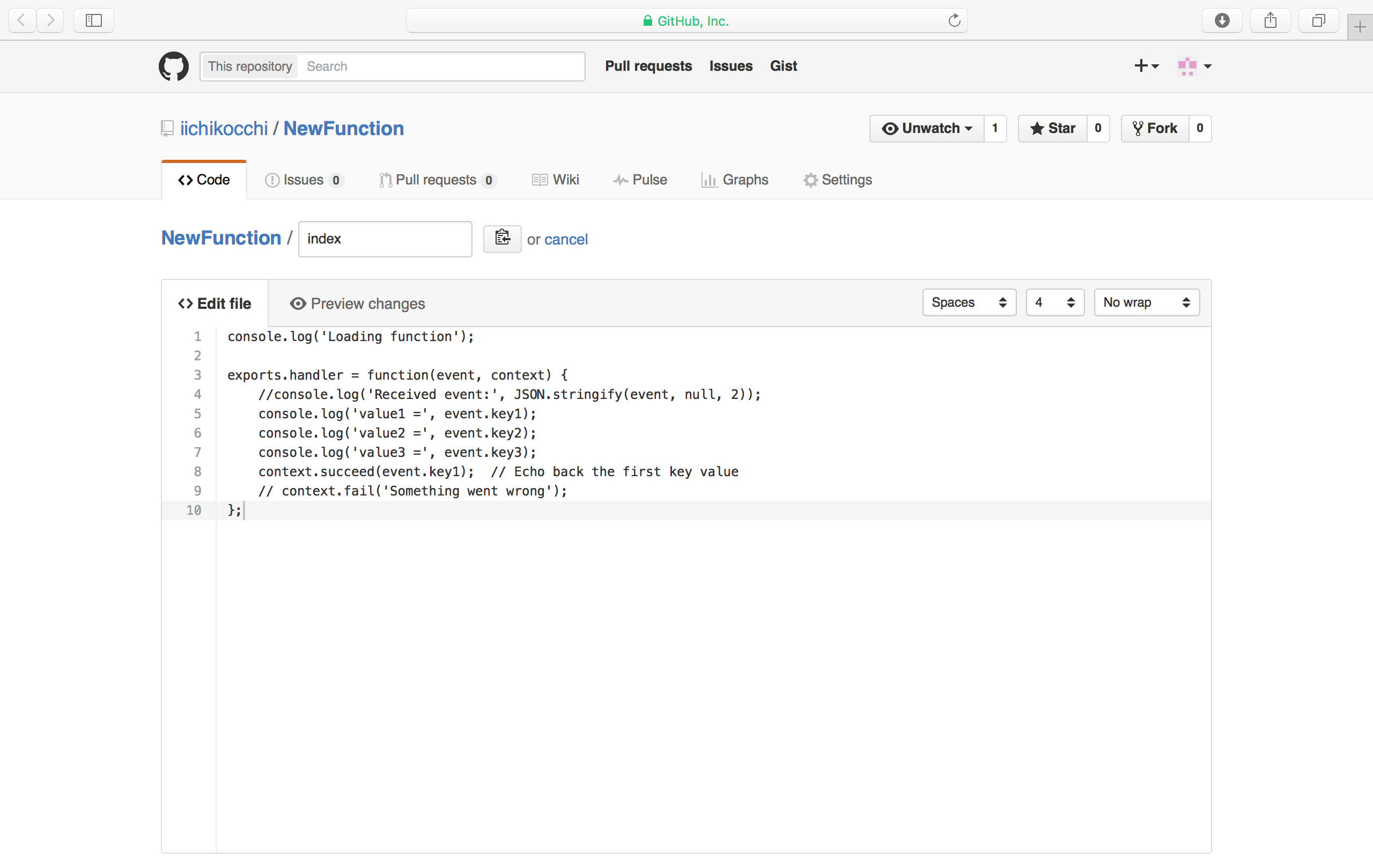
Task: Click the Graphs bar chart icon
Action: click(708, 179)
